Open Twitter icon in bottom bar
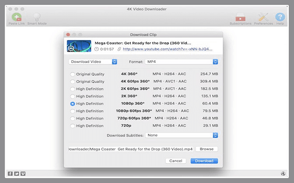 point(17,174)
